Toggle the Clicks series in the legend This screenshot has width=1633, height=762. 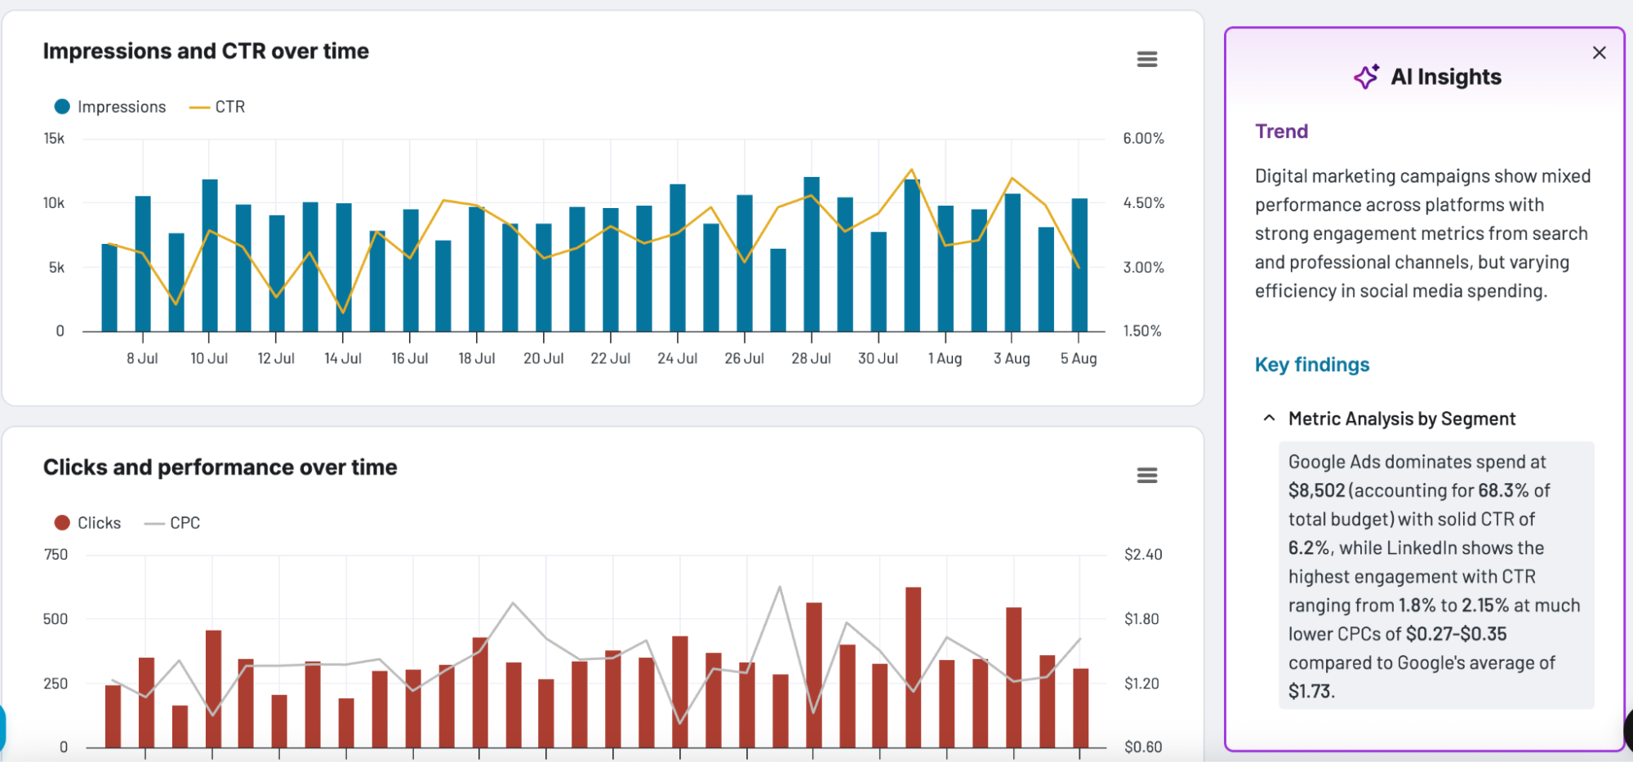99,523
